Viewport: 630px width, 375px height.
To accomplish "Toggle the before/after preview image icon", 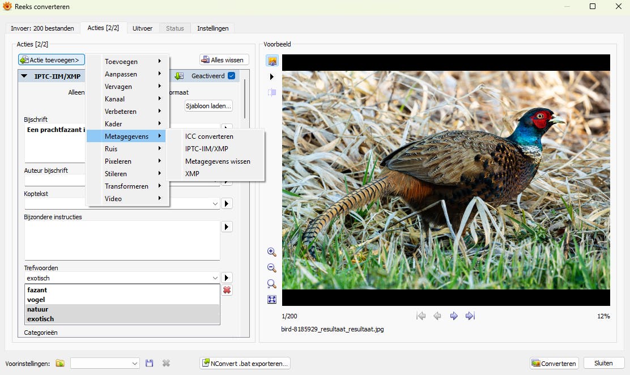I will [272, 61].
